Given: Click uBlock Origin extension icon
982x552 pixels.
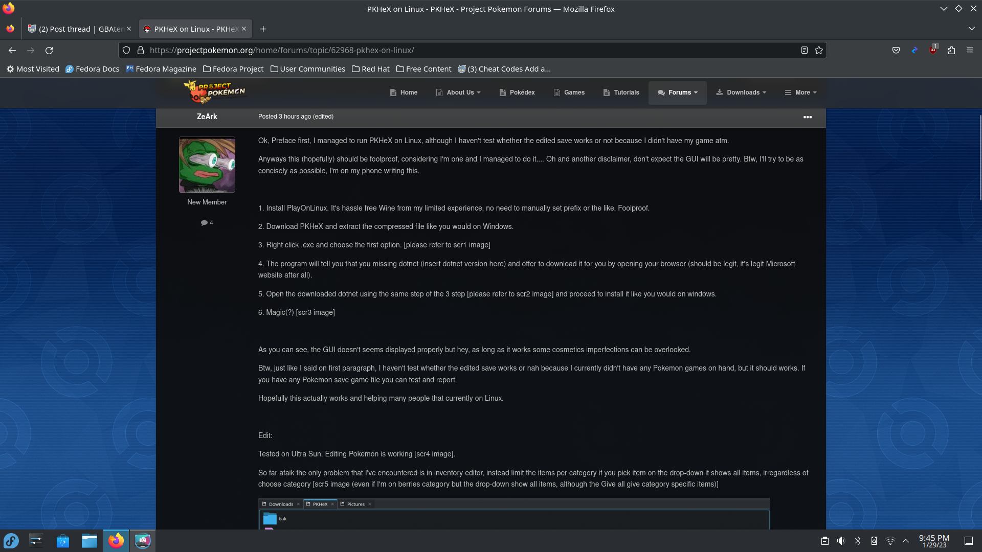Looking at the screenshot, I should pos(933,50).
